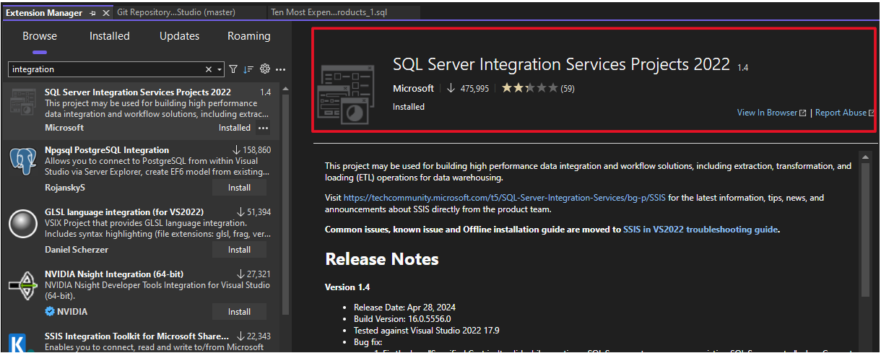This screenshot has height=353, width=881.
Task: Open extension settings gear icon
Action: [x=265, y=69]
